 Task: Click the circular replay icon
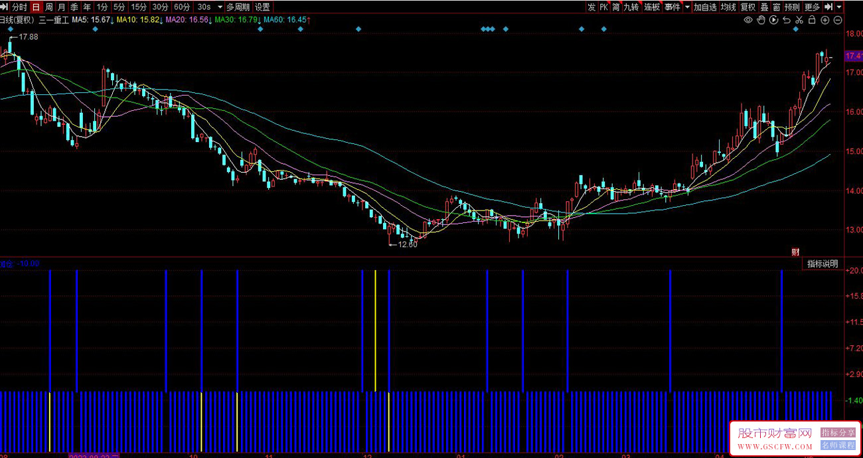tap(774, 20)
